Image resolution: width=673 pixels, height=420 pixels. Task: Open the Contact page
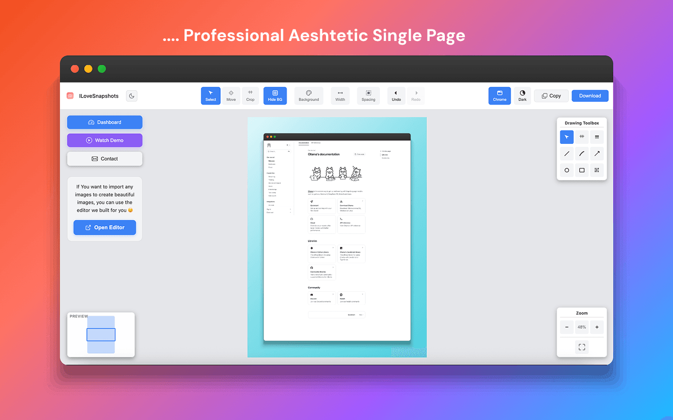pyautogui.click(x=105, y=159)
